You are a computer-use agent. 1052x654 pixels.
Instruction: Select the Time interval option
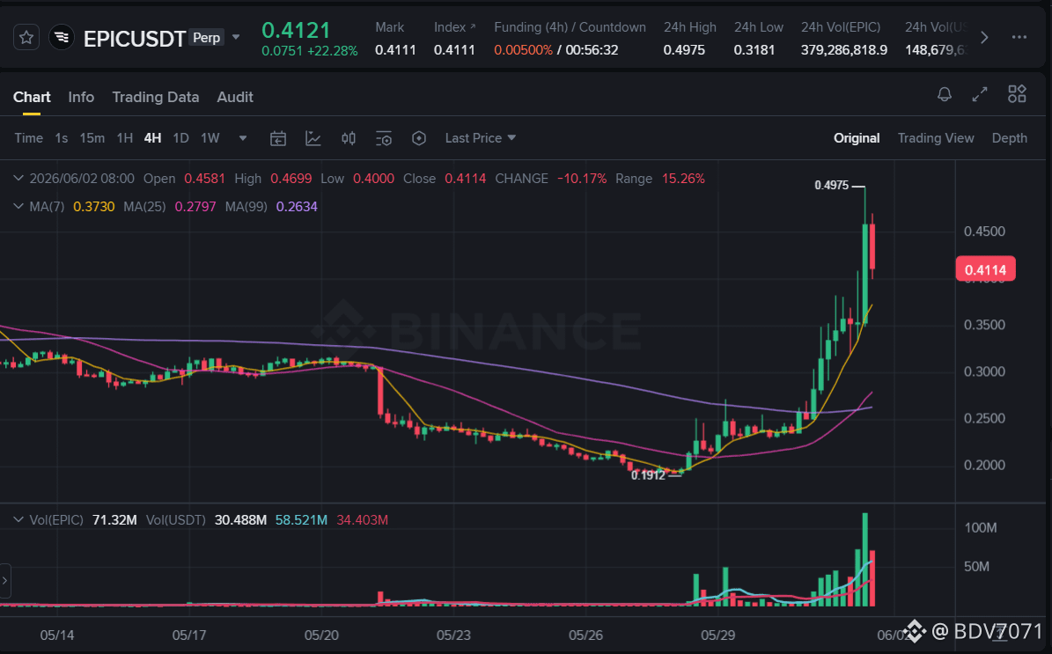click(x=29, y=138)
